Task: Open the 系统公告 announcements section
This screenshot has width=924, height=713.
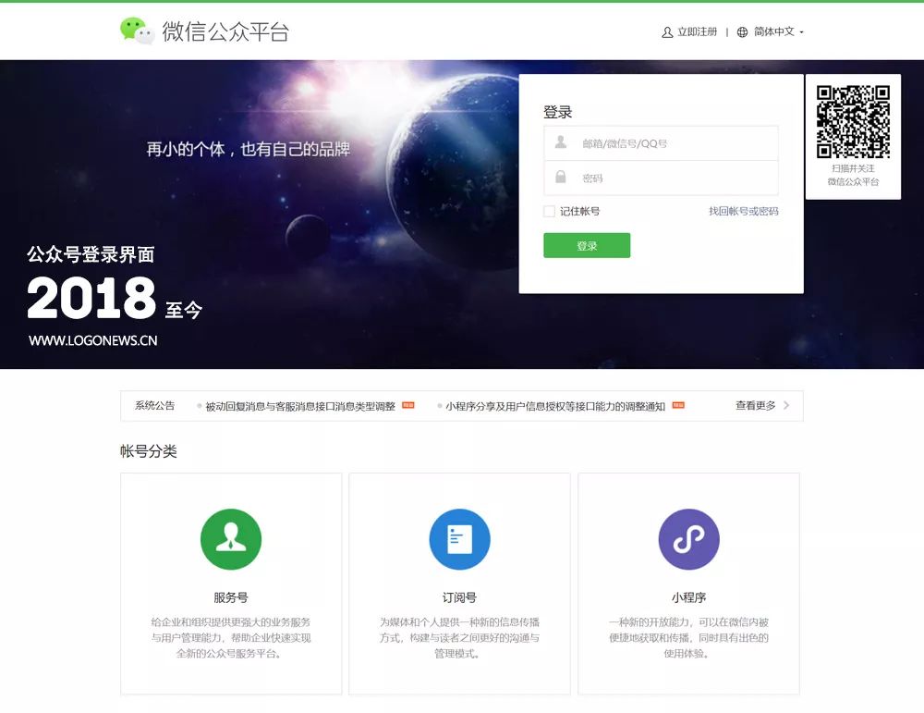Action: click(152, 405)
